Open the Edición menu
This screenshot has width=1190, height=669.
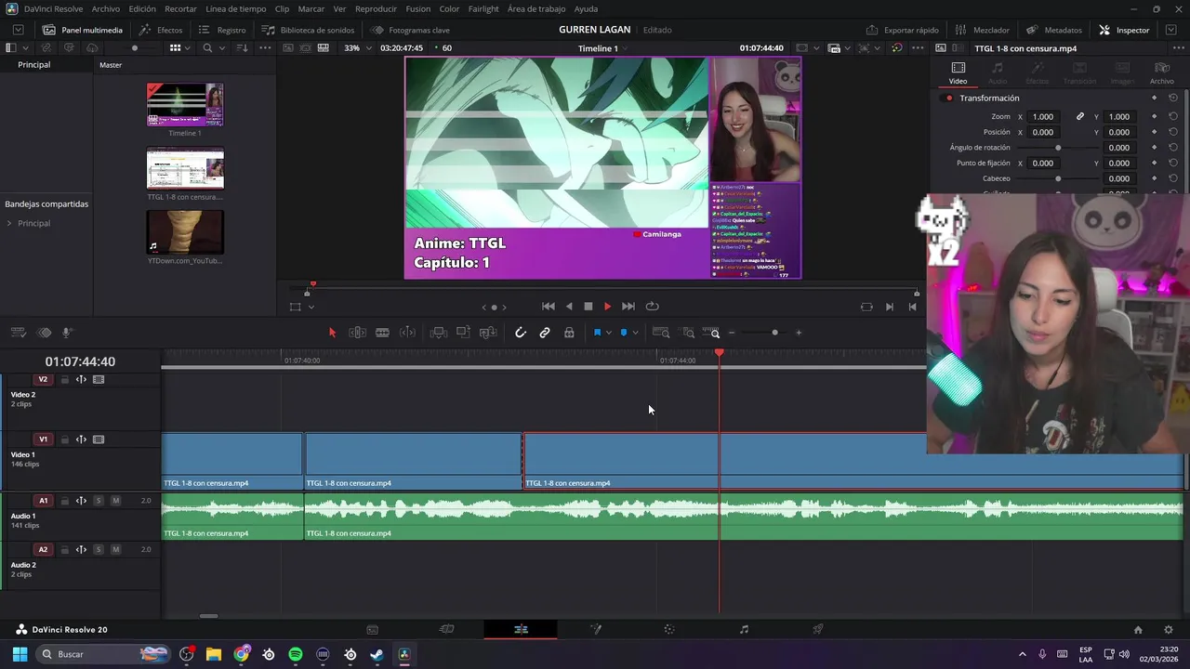pos(142,8)
